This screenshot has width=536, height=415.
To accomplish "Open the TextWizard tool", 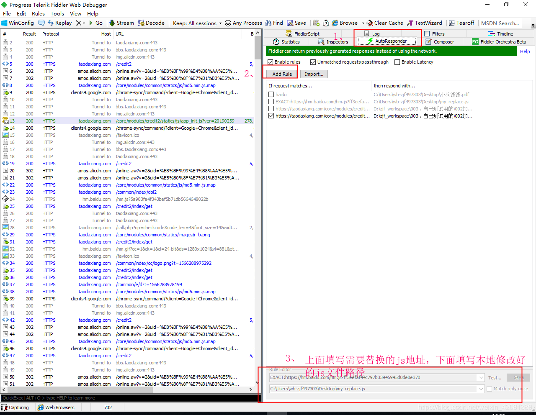I will pyautogui.click(x=425, y=23).
